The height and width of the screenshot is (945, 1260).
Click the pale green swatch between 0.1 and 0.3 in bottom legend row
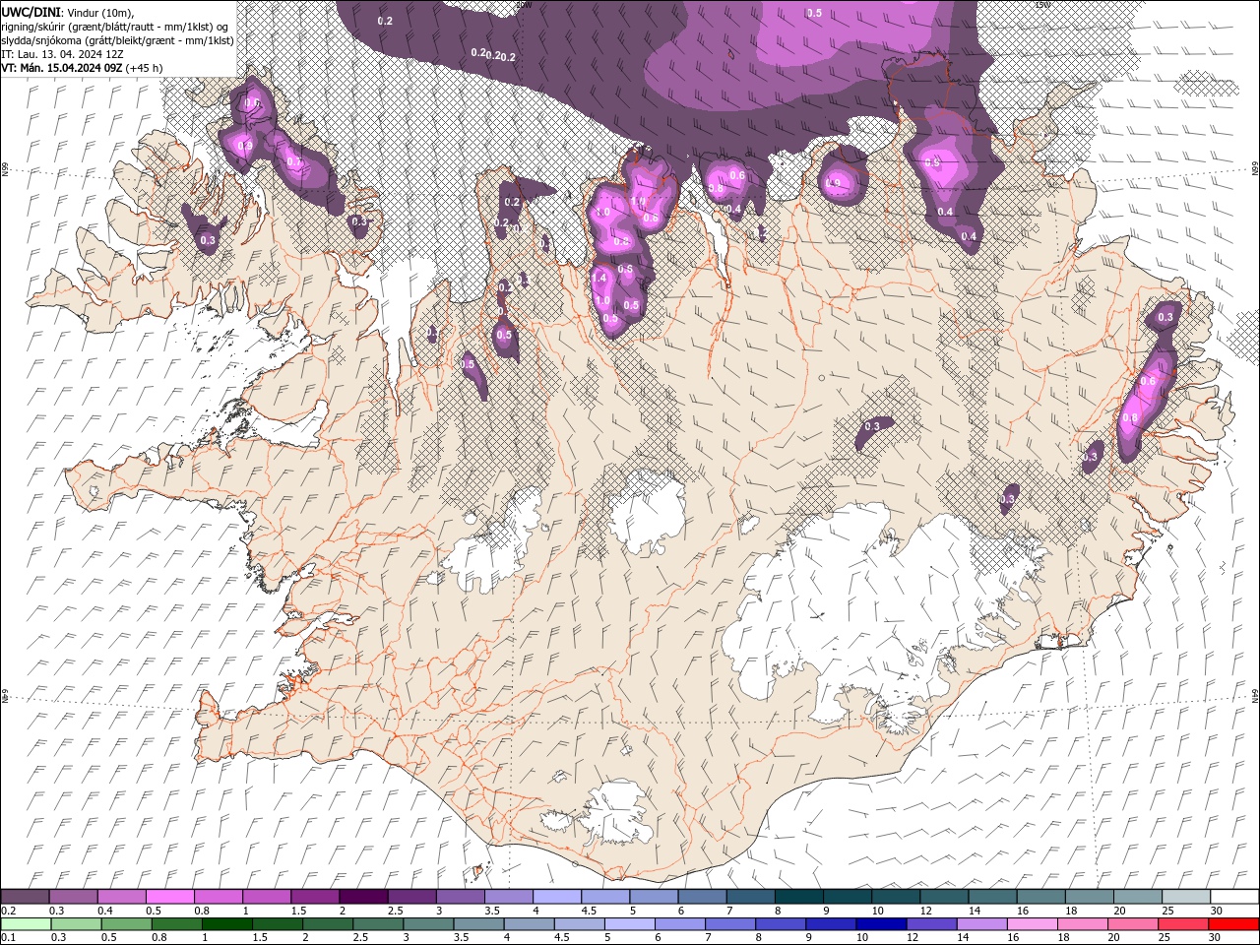(26, 924)
